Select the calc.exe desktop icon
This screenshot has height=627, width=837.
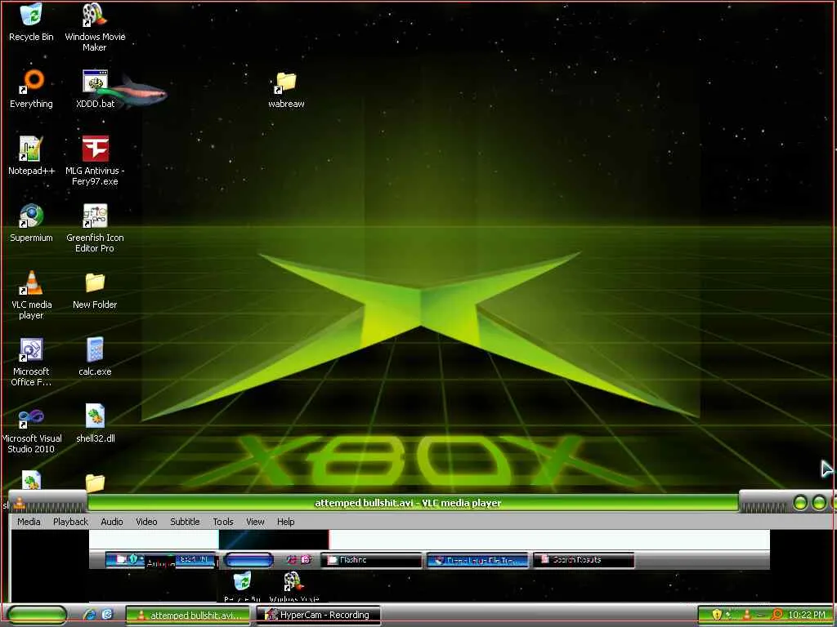[x=95, y=357]
